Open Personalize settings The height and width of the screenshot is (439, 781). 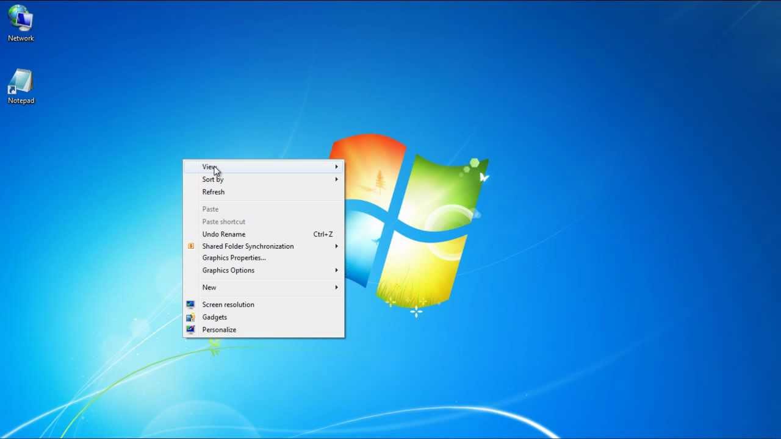click(219, 329)
